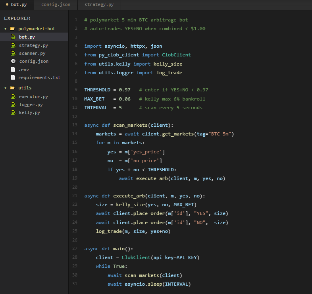
Task: Click the first comment line about polymarket
Action: (136, 20)
